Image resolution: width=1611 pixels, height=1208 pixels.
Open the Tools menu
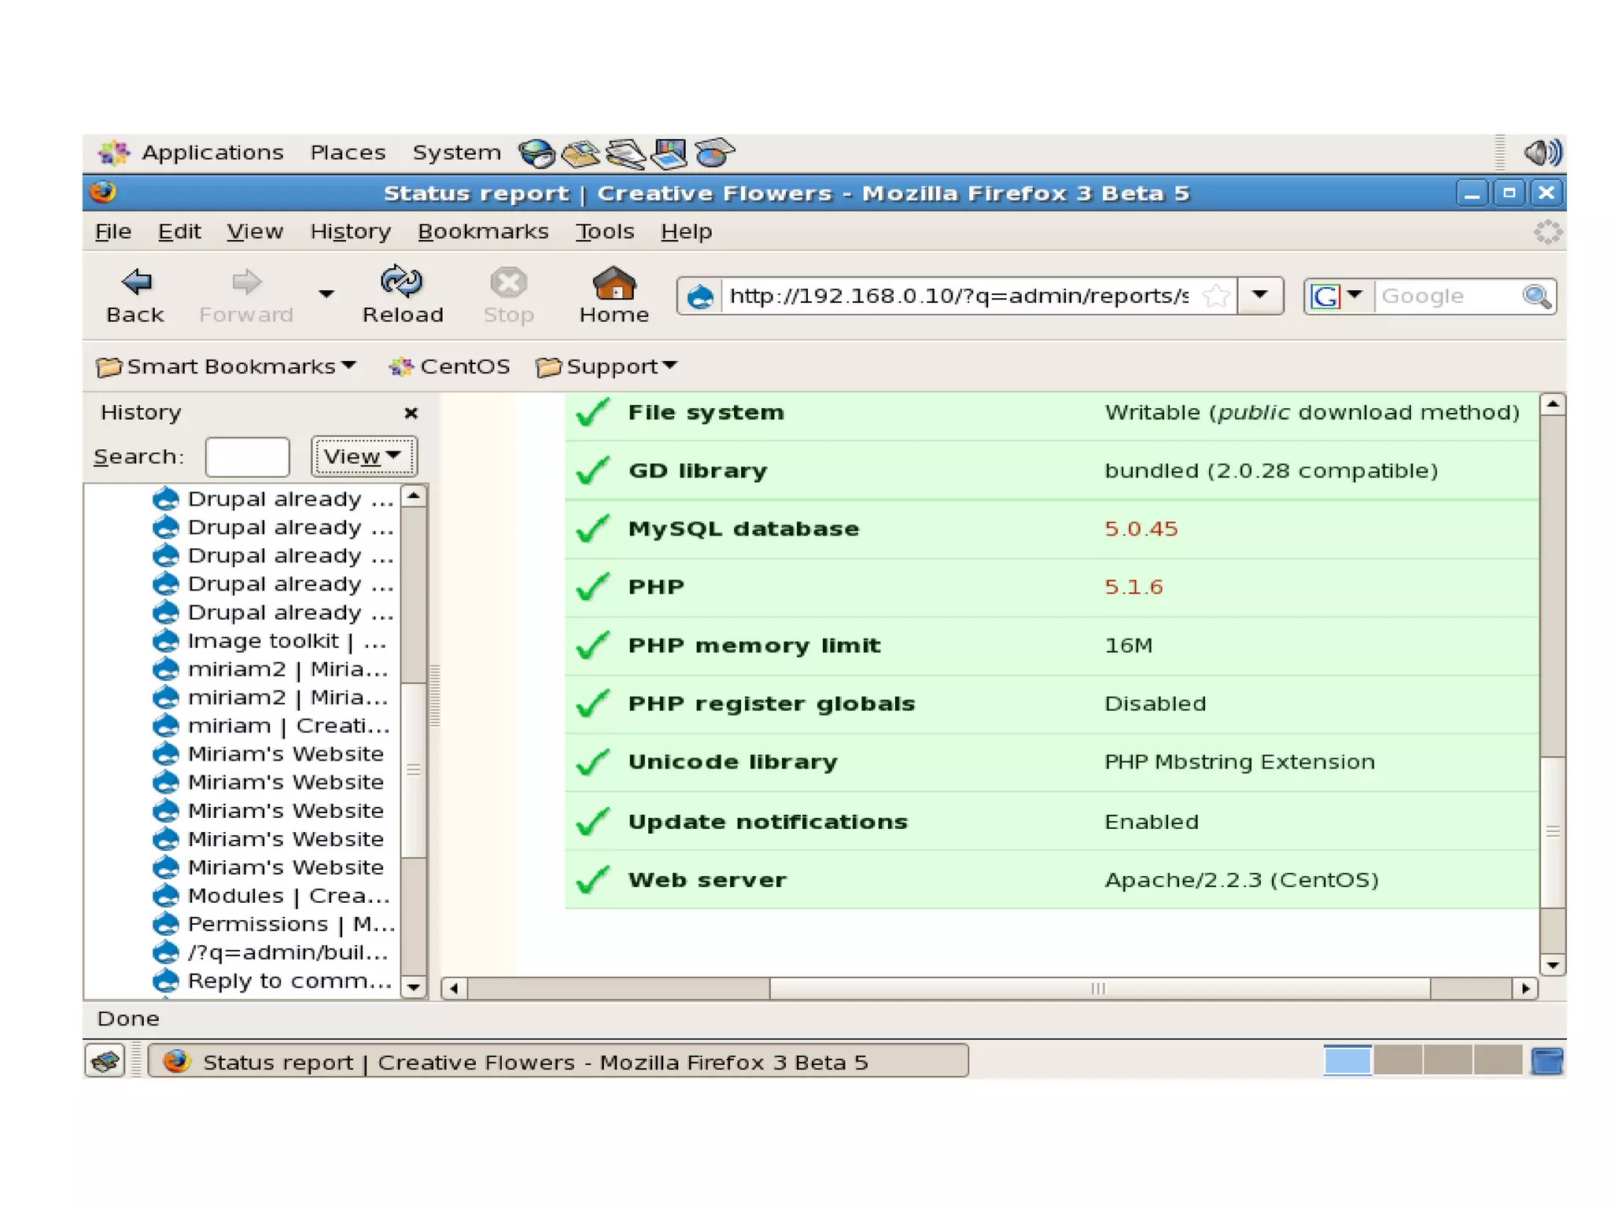point(604,231)
